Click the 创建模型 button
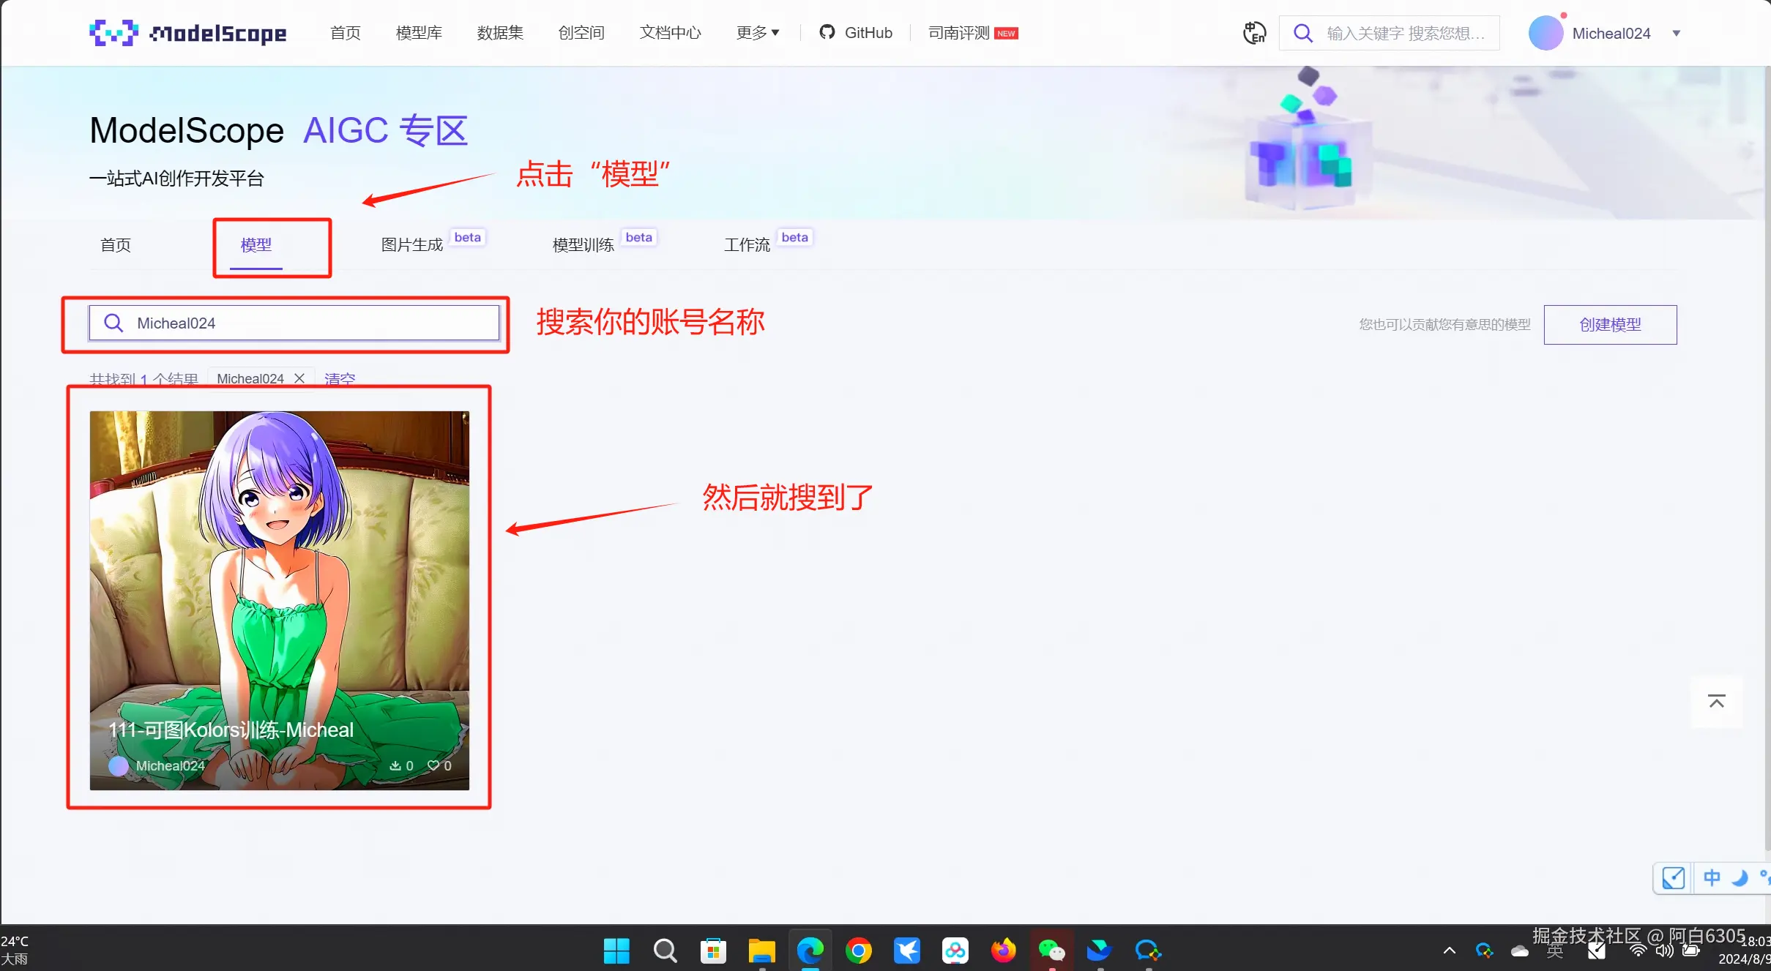1771x971 pixels. tap(1610, 324)
